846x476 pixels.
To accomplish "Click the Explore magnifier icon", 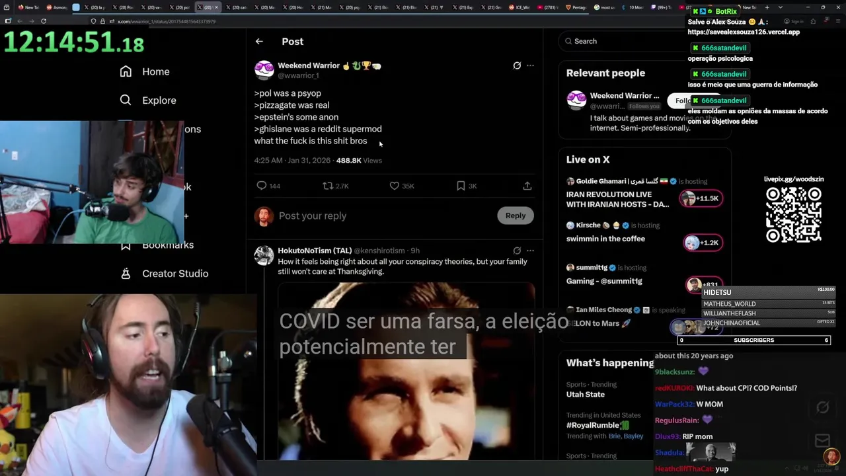I will pyautogui.click(x=126, y=100).
